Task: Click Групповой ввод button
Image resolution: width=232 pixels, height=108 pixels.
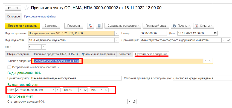Action: point(156,26)
